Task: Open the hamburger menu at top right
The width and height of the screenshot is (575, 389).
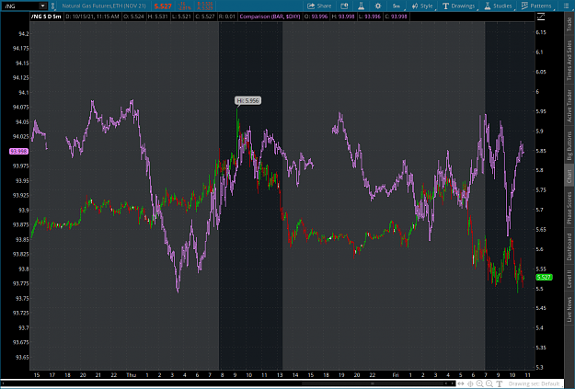Action: [x=566, y=6]
